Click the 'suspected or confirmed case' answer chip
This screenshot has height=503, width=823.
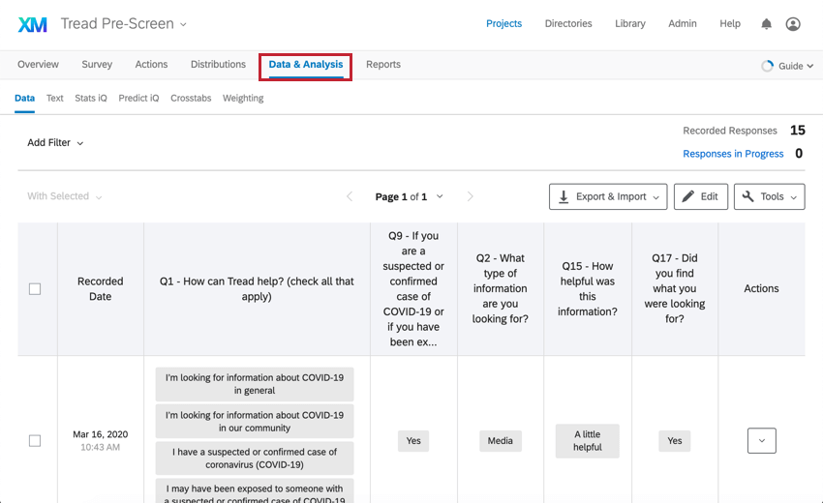(255, 458)
